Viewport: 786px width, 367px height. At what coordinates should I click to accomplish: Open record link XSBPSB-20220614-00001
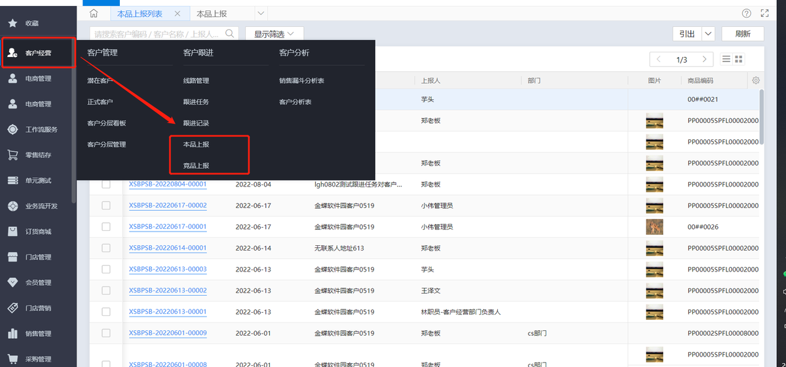(168, 248)
